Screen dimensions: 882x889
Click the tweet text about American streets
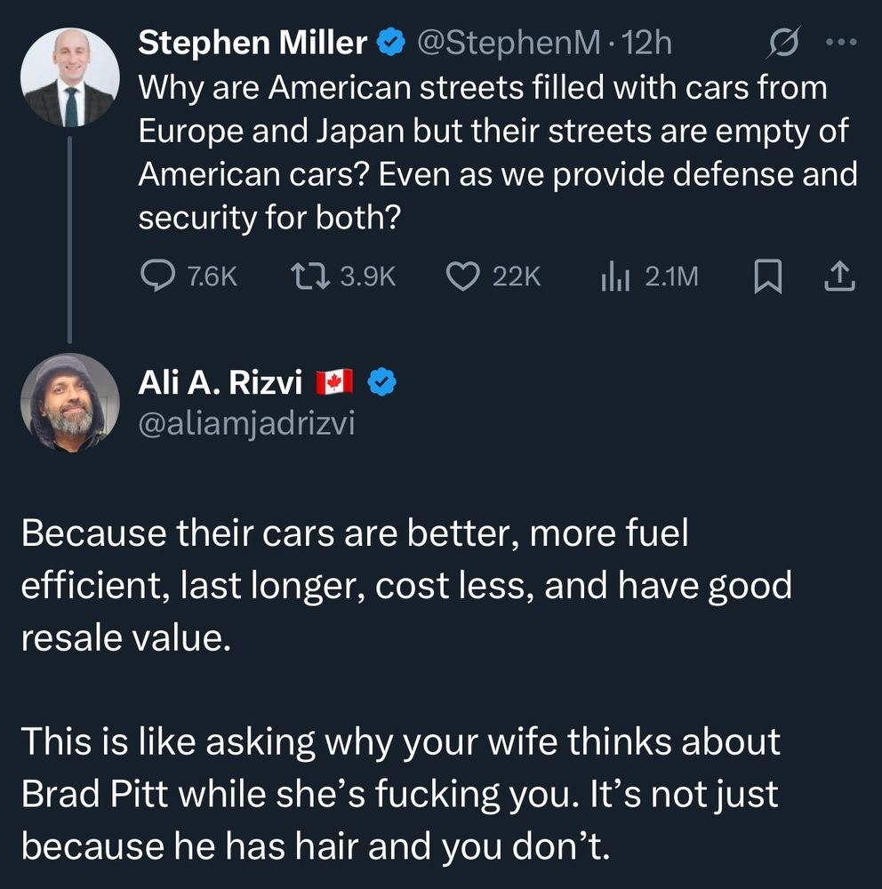(493, 152)
